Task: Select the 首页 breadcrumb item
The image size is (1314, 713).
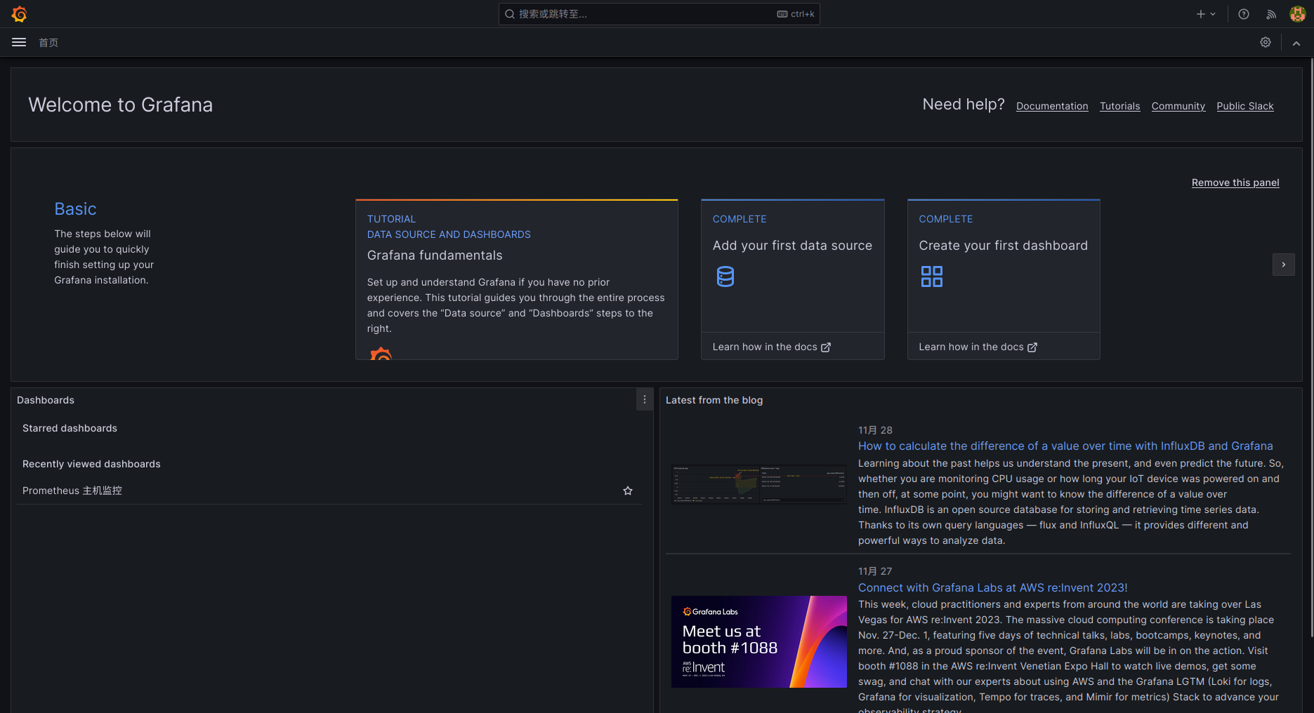Action: 48,43
